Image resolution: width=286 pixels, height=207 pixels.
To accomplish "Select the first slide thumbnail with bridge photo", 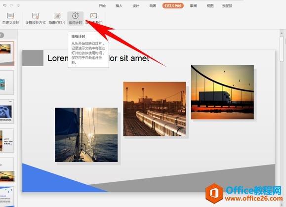I will click(x=7, y=54).
